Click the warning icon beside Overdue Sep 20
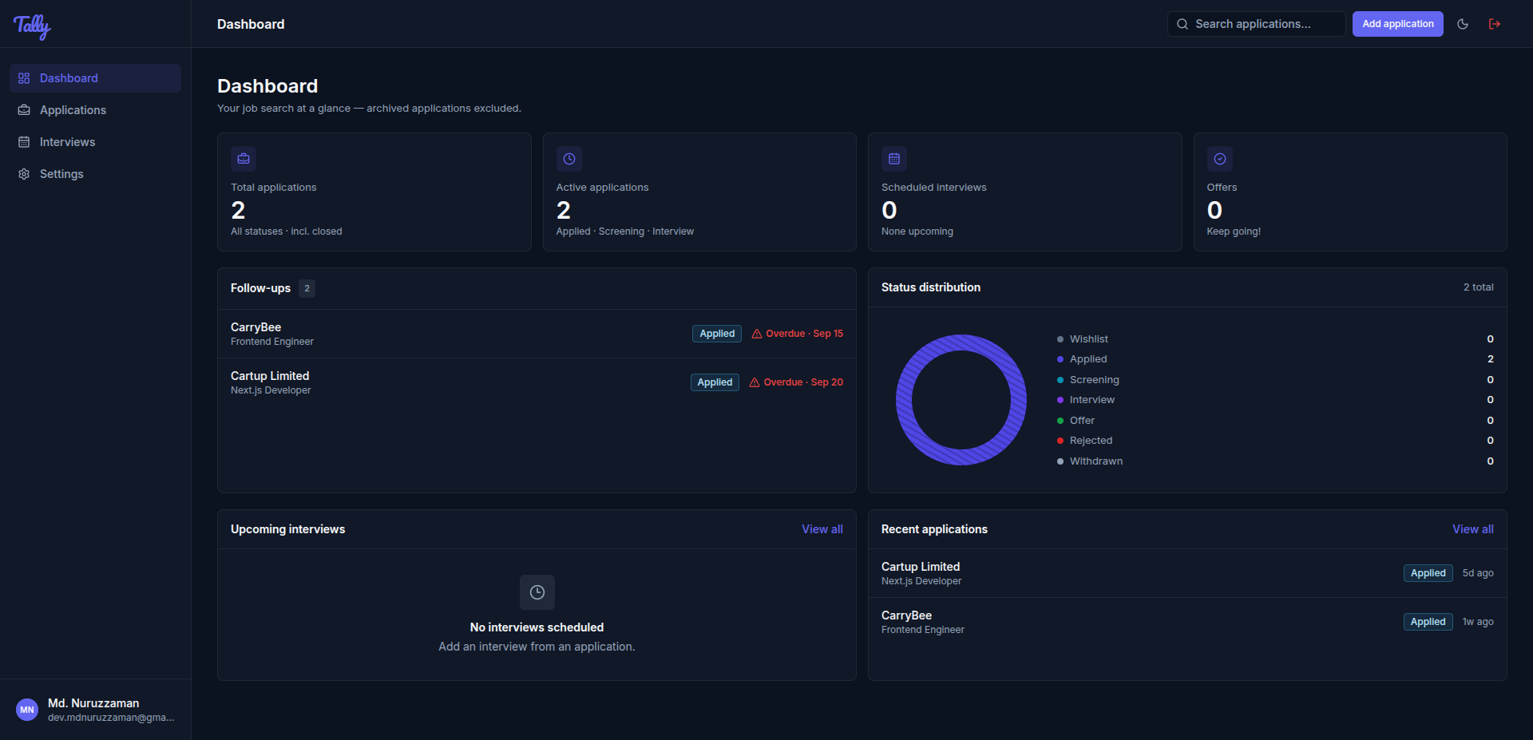Screen dimensions: 1533x740 click(x=755, y=382)
